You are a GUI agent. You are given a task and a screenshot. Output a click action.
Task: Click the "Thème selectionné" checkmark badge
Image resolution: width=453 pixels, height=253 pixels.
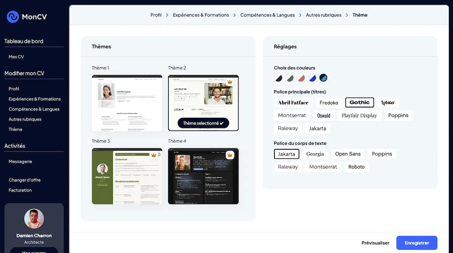[203, 123]
